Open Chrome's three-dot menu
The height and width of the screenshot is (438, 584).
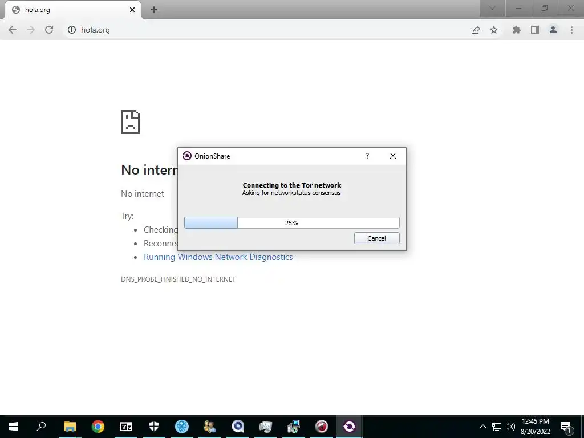[571, 30]
